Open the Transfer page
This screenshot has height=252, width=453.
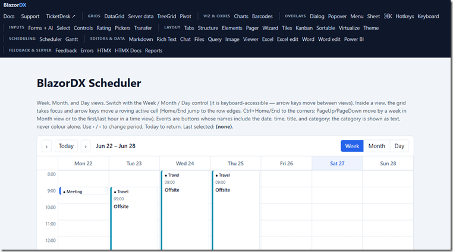[143, 28]
